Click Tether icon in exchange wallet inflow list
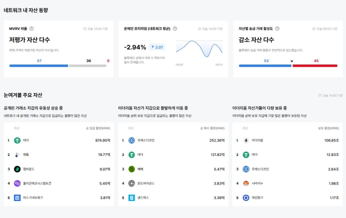This screenshot has height=218, width=346. (x=17, y=140)
